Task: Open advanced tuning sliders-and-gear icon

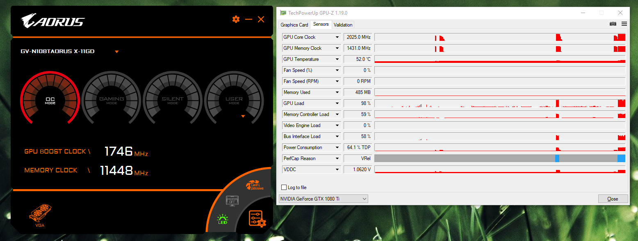Action: 257,219
